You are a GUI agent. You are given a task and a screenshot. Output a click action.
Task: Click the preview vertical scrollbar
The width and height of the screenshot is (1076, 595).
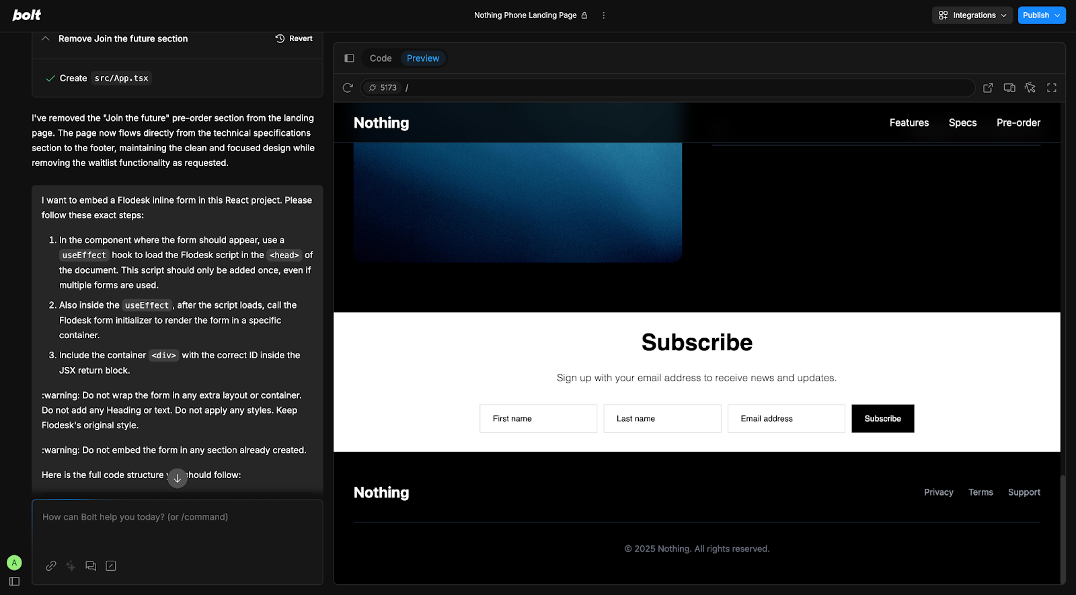[1063, 529]
